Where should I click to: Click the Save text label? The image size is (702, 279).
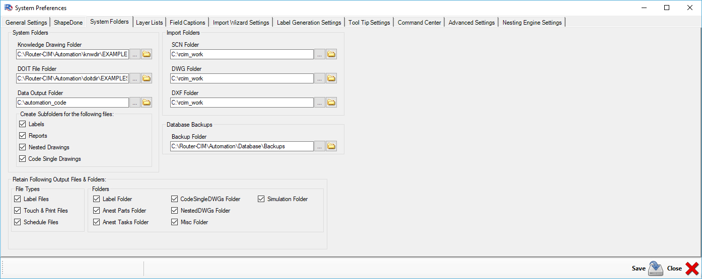(639, 268)
